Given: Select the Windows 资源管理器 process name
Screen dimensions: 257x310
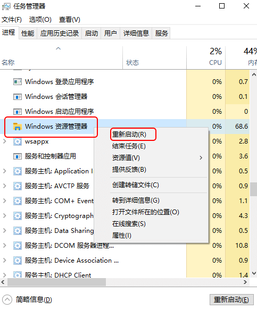Looking at the screenshot, I should coord(56,127).
